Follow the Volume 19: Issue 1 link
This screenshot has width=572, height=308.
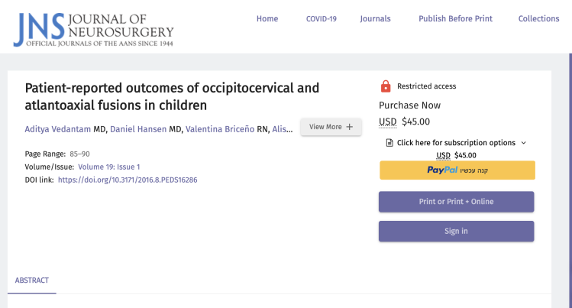point(108,167)
